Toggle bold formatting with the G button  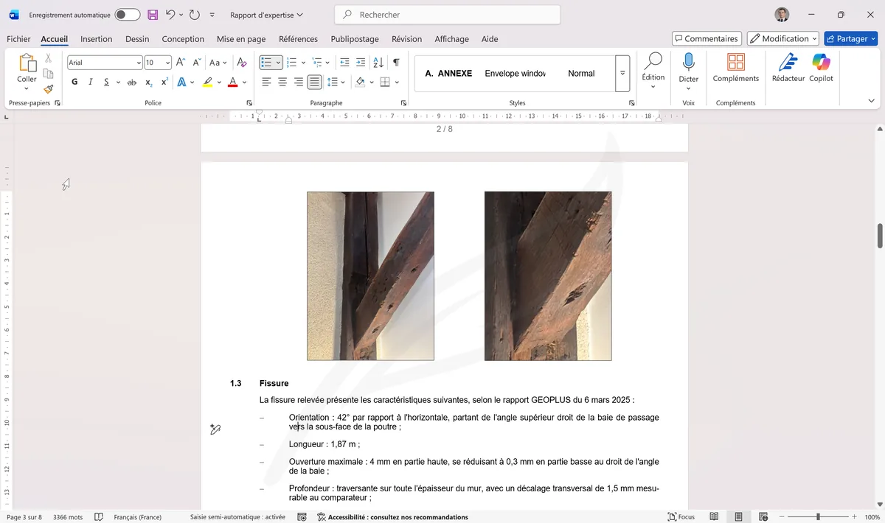74,82
